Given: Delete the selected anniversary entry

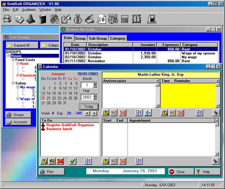Looking at the screenshot, I should pyautogui.click(x=123, y=113).
